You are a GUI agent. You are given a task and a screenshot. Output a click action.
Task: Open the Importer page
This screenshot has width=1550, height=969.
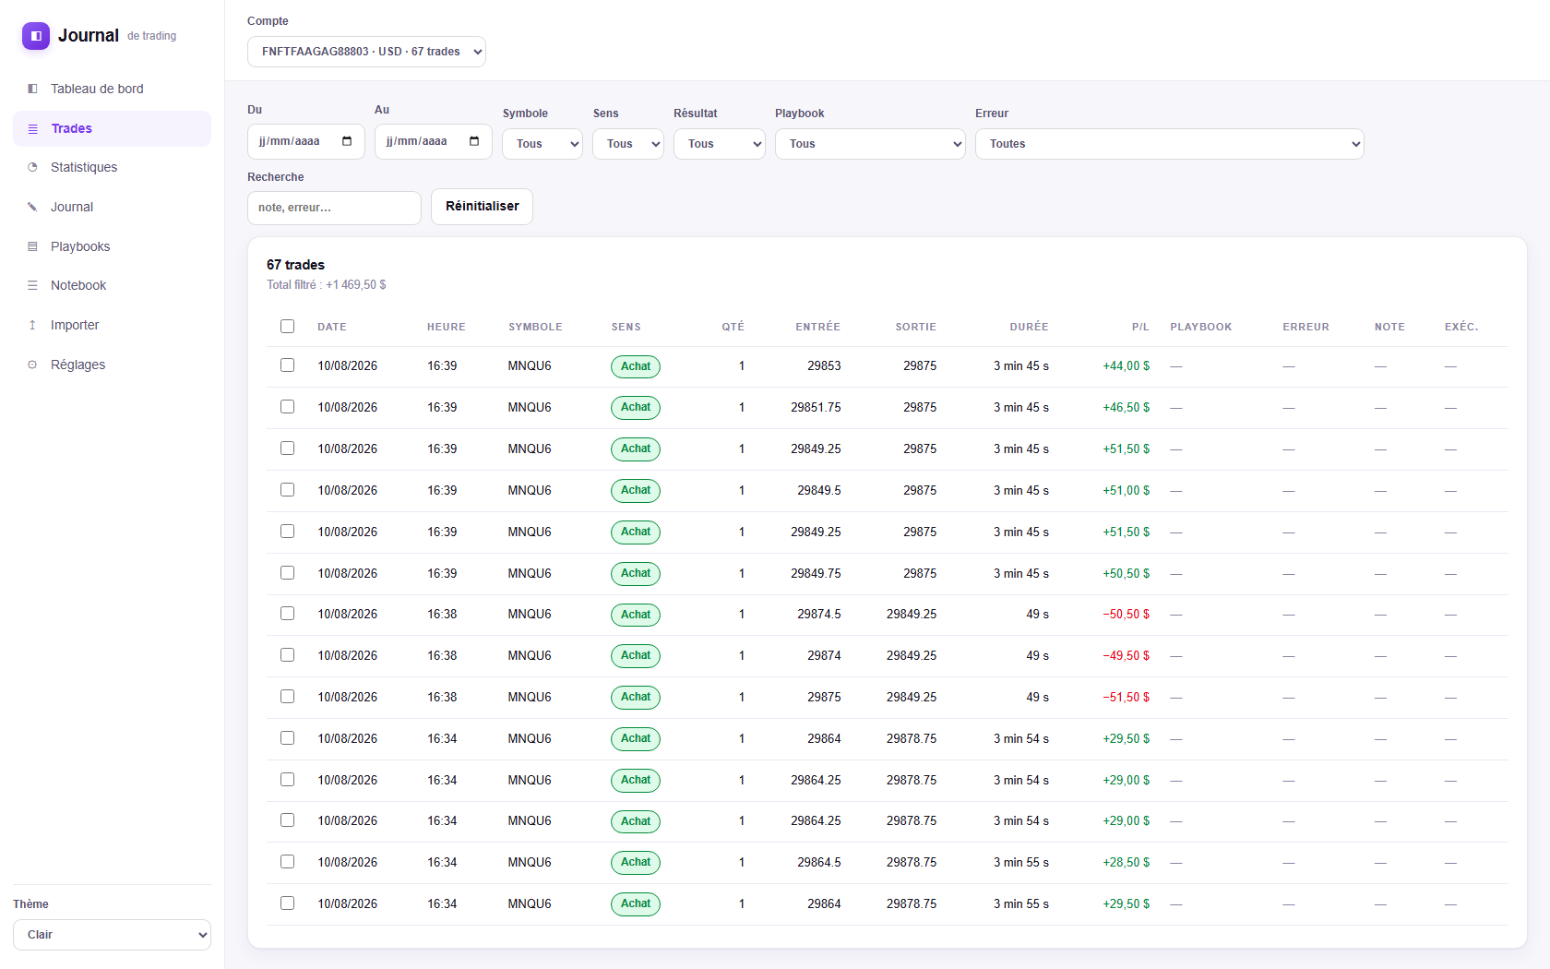[112, 325]
